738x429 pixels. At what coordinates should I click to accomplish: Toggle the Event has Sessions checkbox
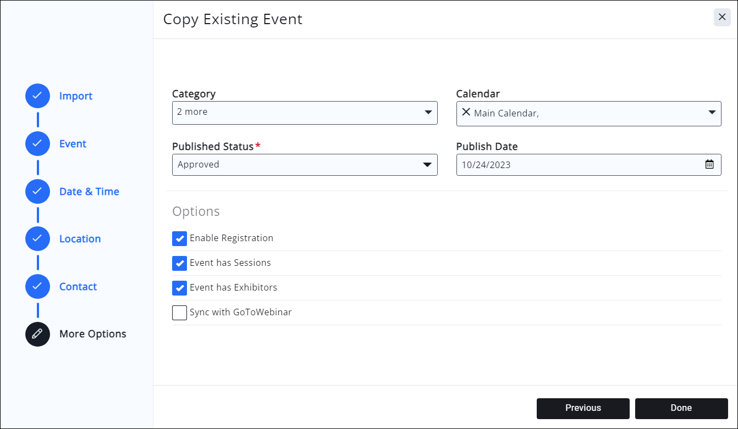pyautogui.click(x=179, y=263)
